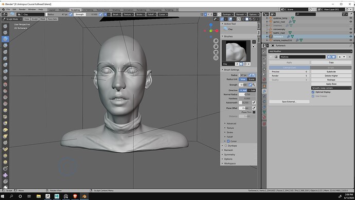The height and width of the screenshot is (200, 355).
Task: Select the Inflate sculpt brush
Action: (5, 65)
